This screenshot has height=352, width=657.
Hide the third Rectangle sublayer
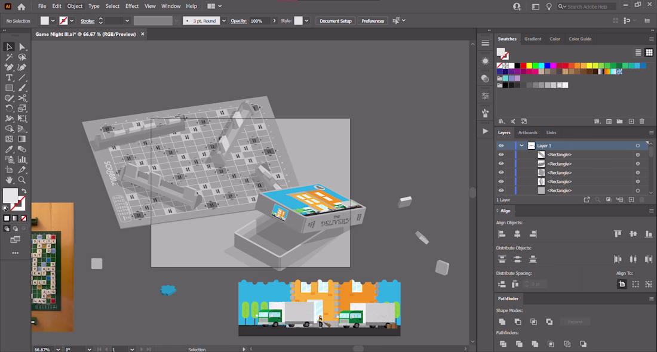coord(501,172)
